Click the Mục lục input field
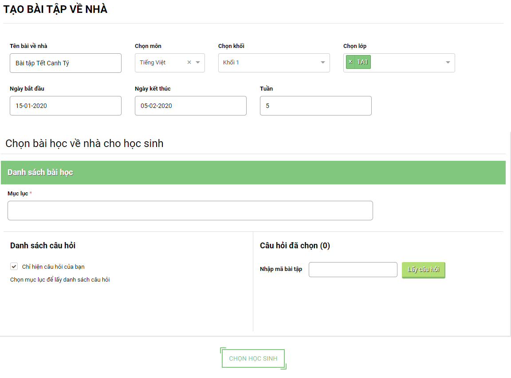The image size is (511, 378). pyautogui.click(x=190, y=211)
